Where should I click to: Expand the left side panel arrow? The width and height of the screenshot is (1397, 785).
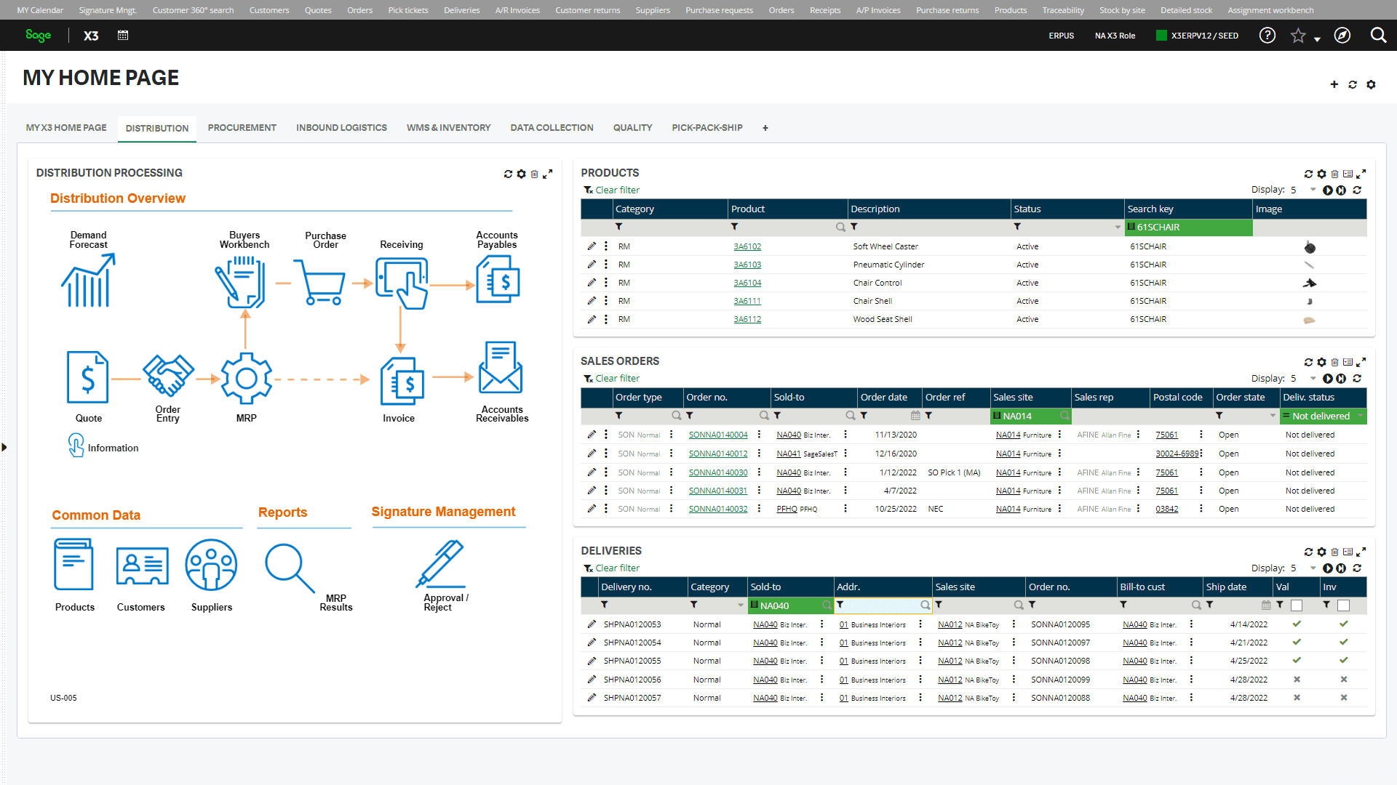[x=4, y=447]
